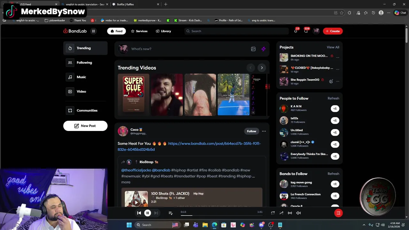This screenshot has width=409, height=230.
Task: Follow K A N N with add icon
Action: coord(335,109)
